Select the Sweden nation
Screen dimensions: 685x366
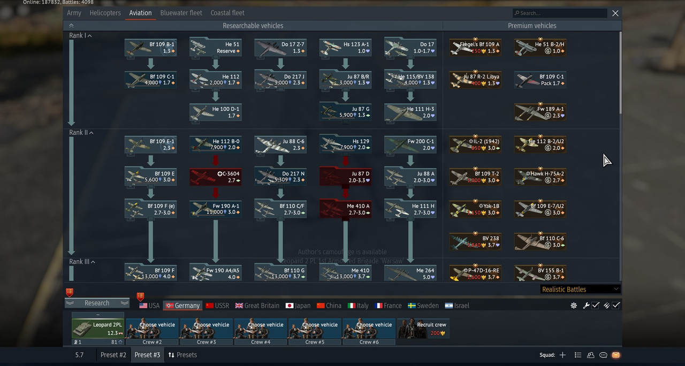point(423,306)
